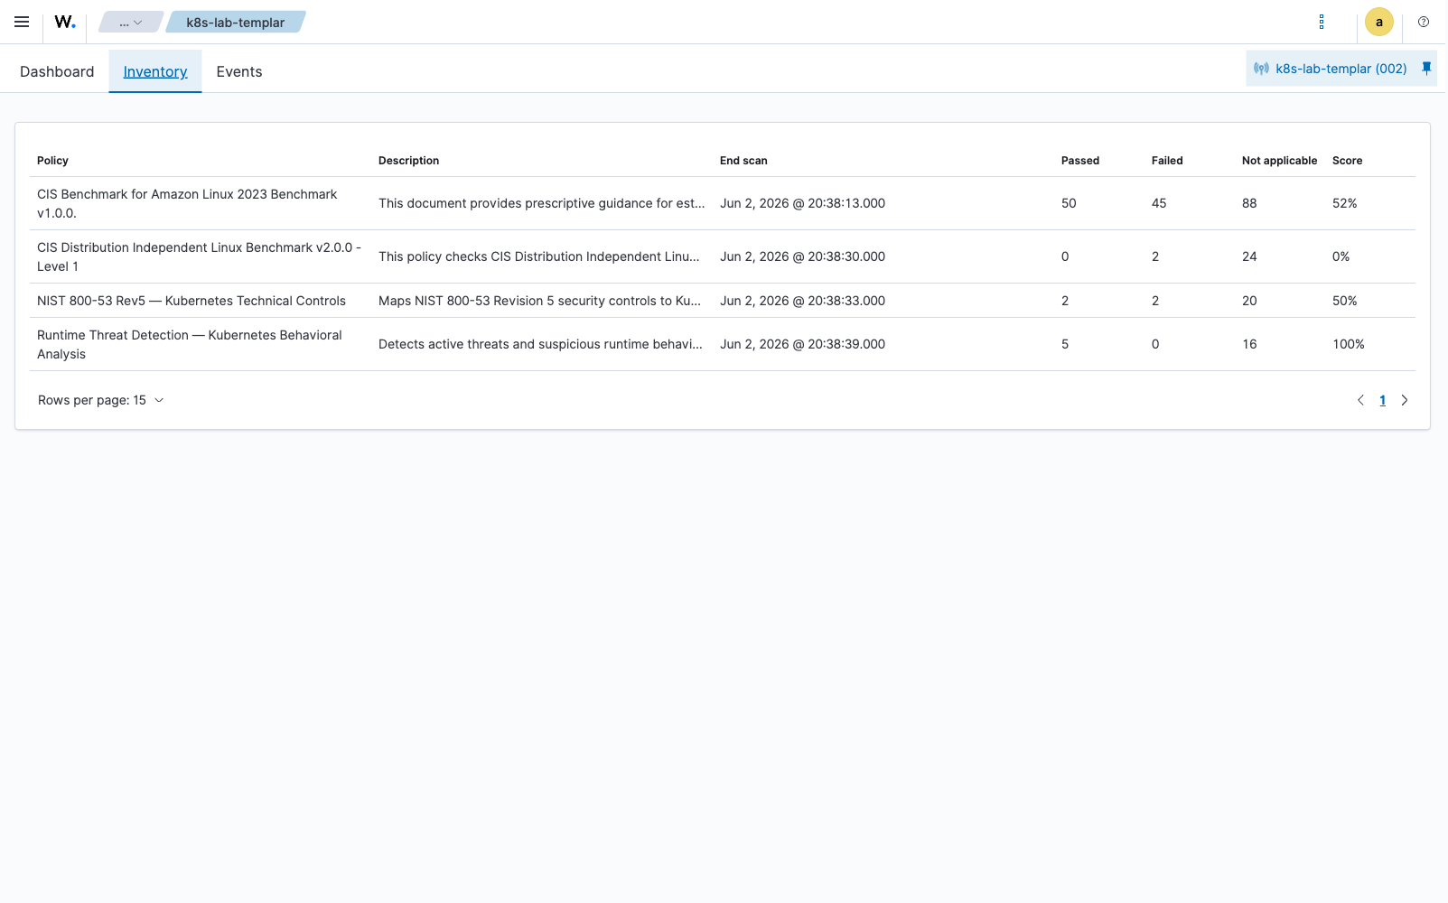Sort by Policy column header
Image resolution: width=1448 pixels, height=903 pixels.
click(52, 161)
